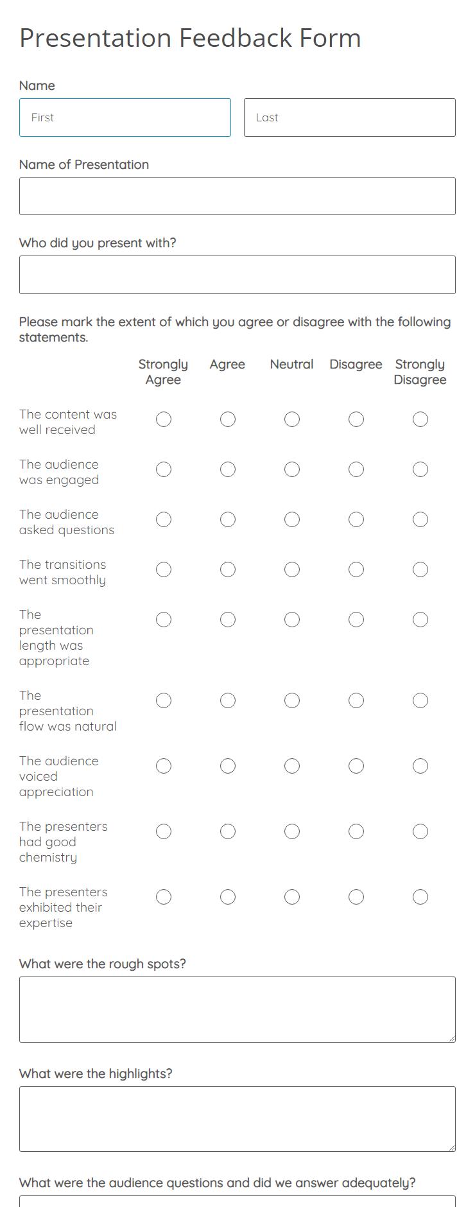This screenshot has height=1207, width=475.
Task: Click the First name input field
Action: pos(125,117)
